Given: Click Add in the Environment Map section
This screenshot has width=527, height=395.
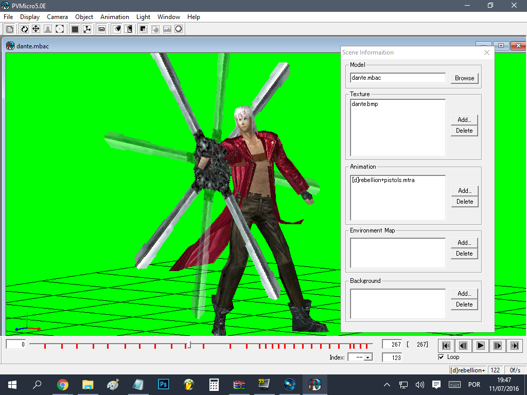Looking at the screenshot, I should 464,243.
